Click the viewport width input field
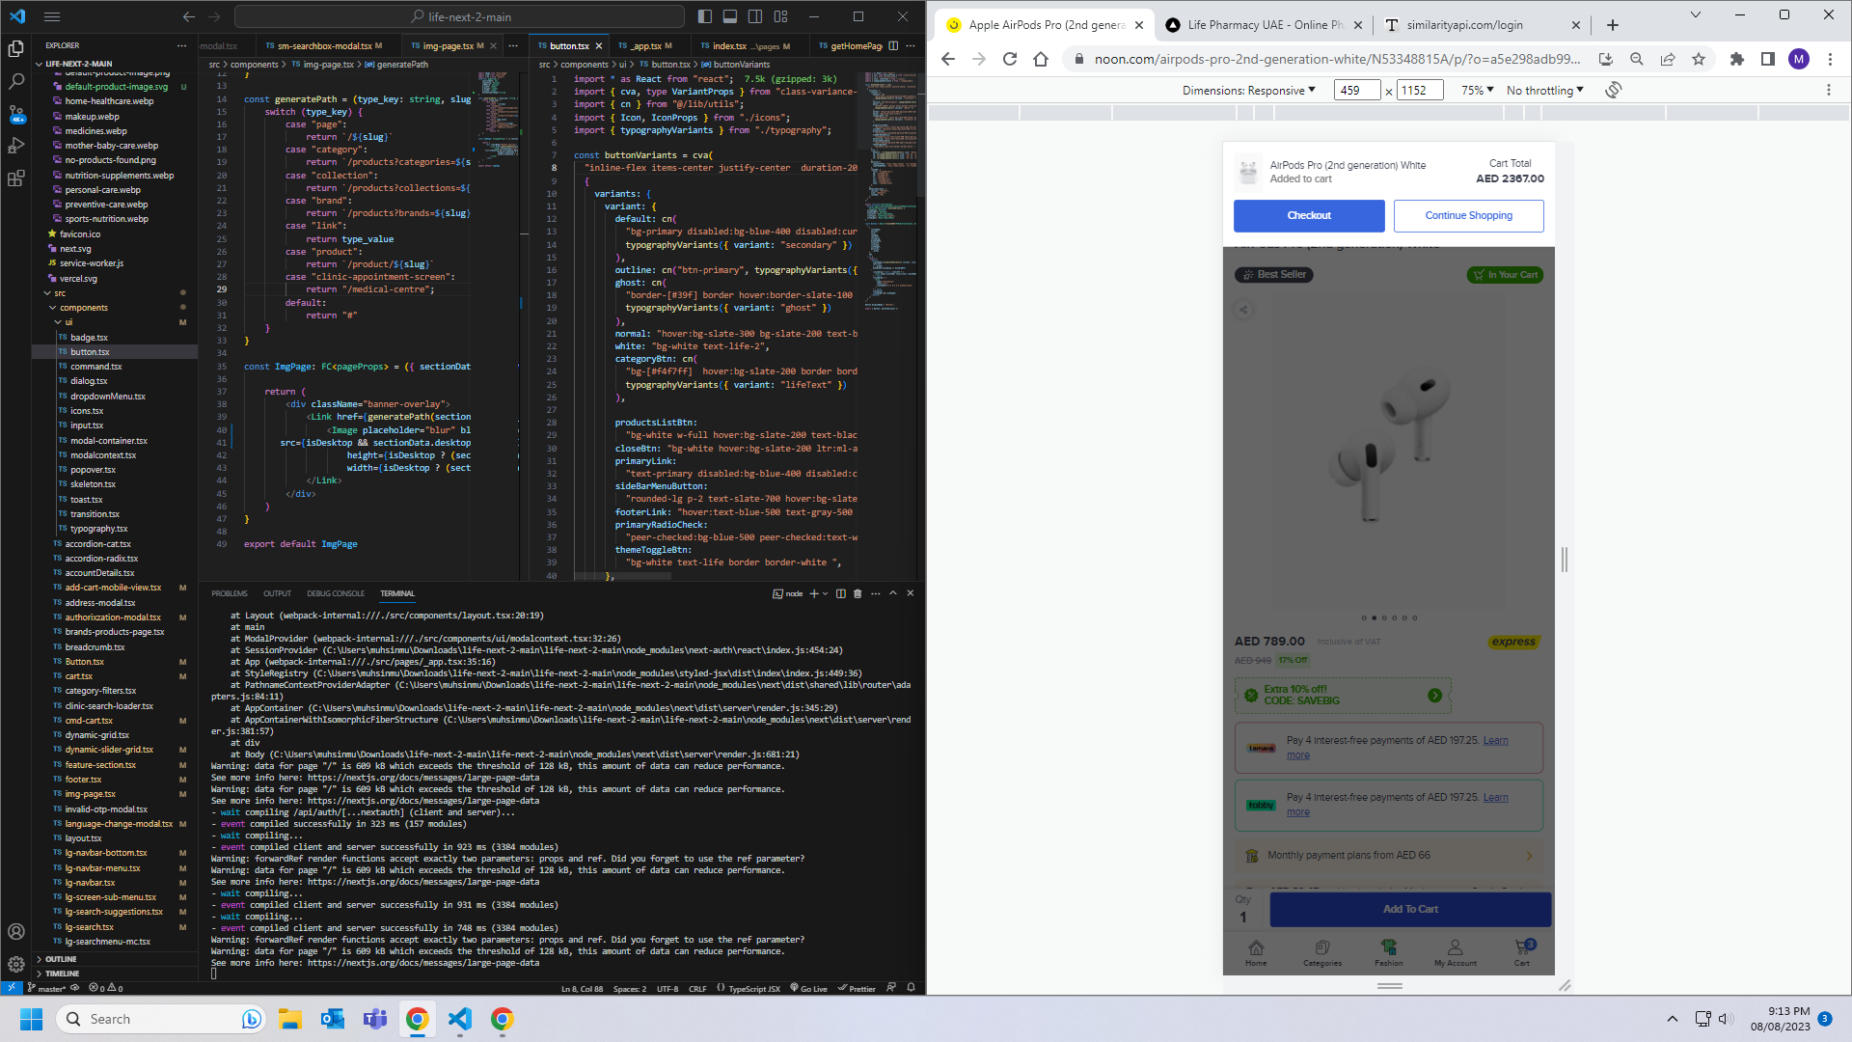This screenshot has height=1042, width=1852. coord(1358,90)
